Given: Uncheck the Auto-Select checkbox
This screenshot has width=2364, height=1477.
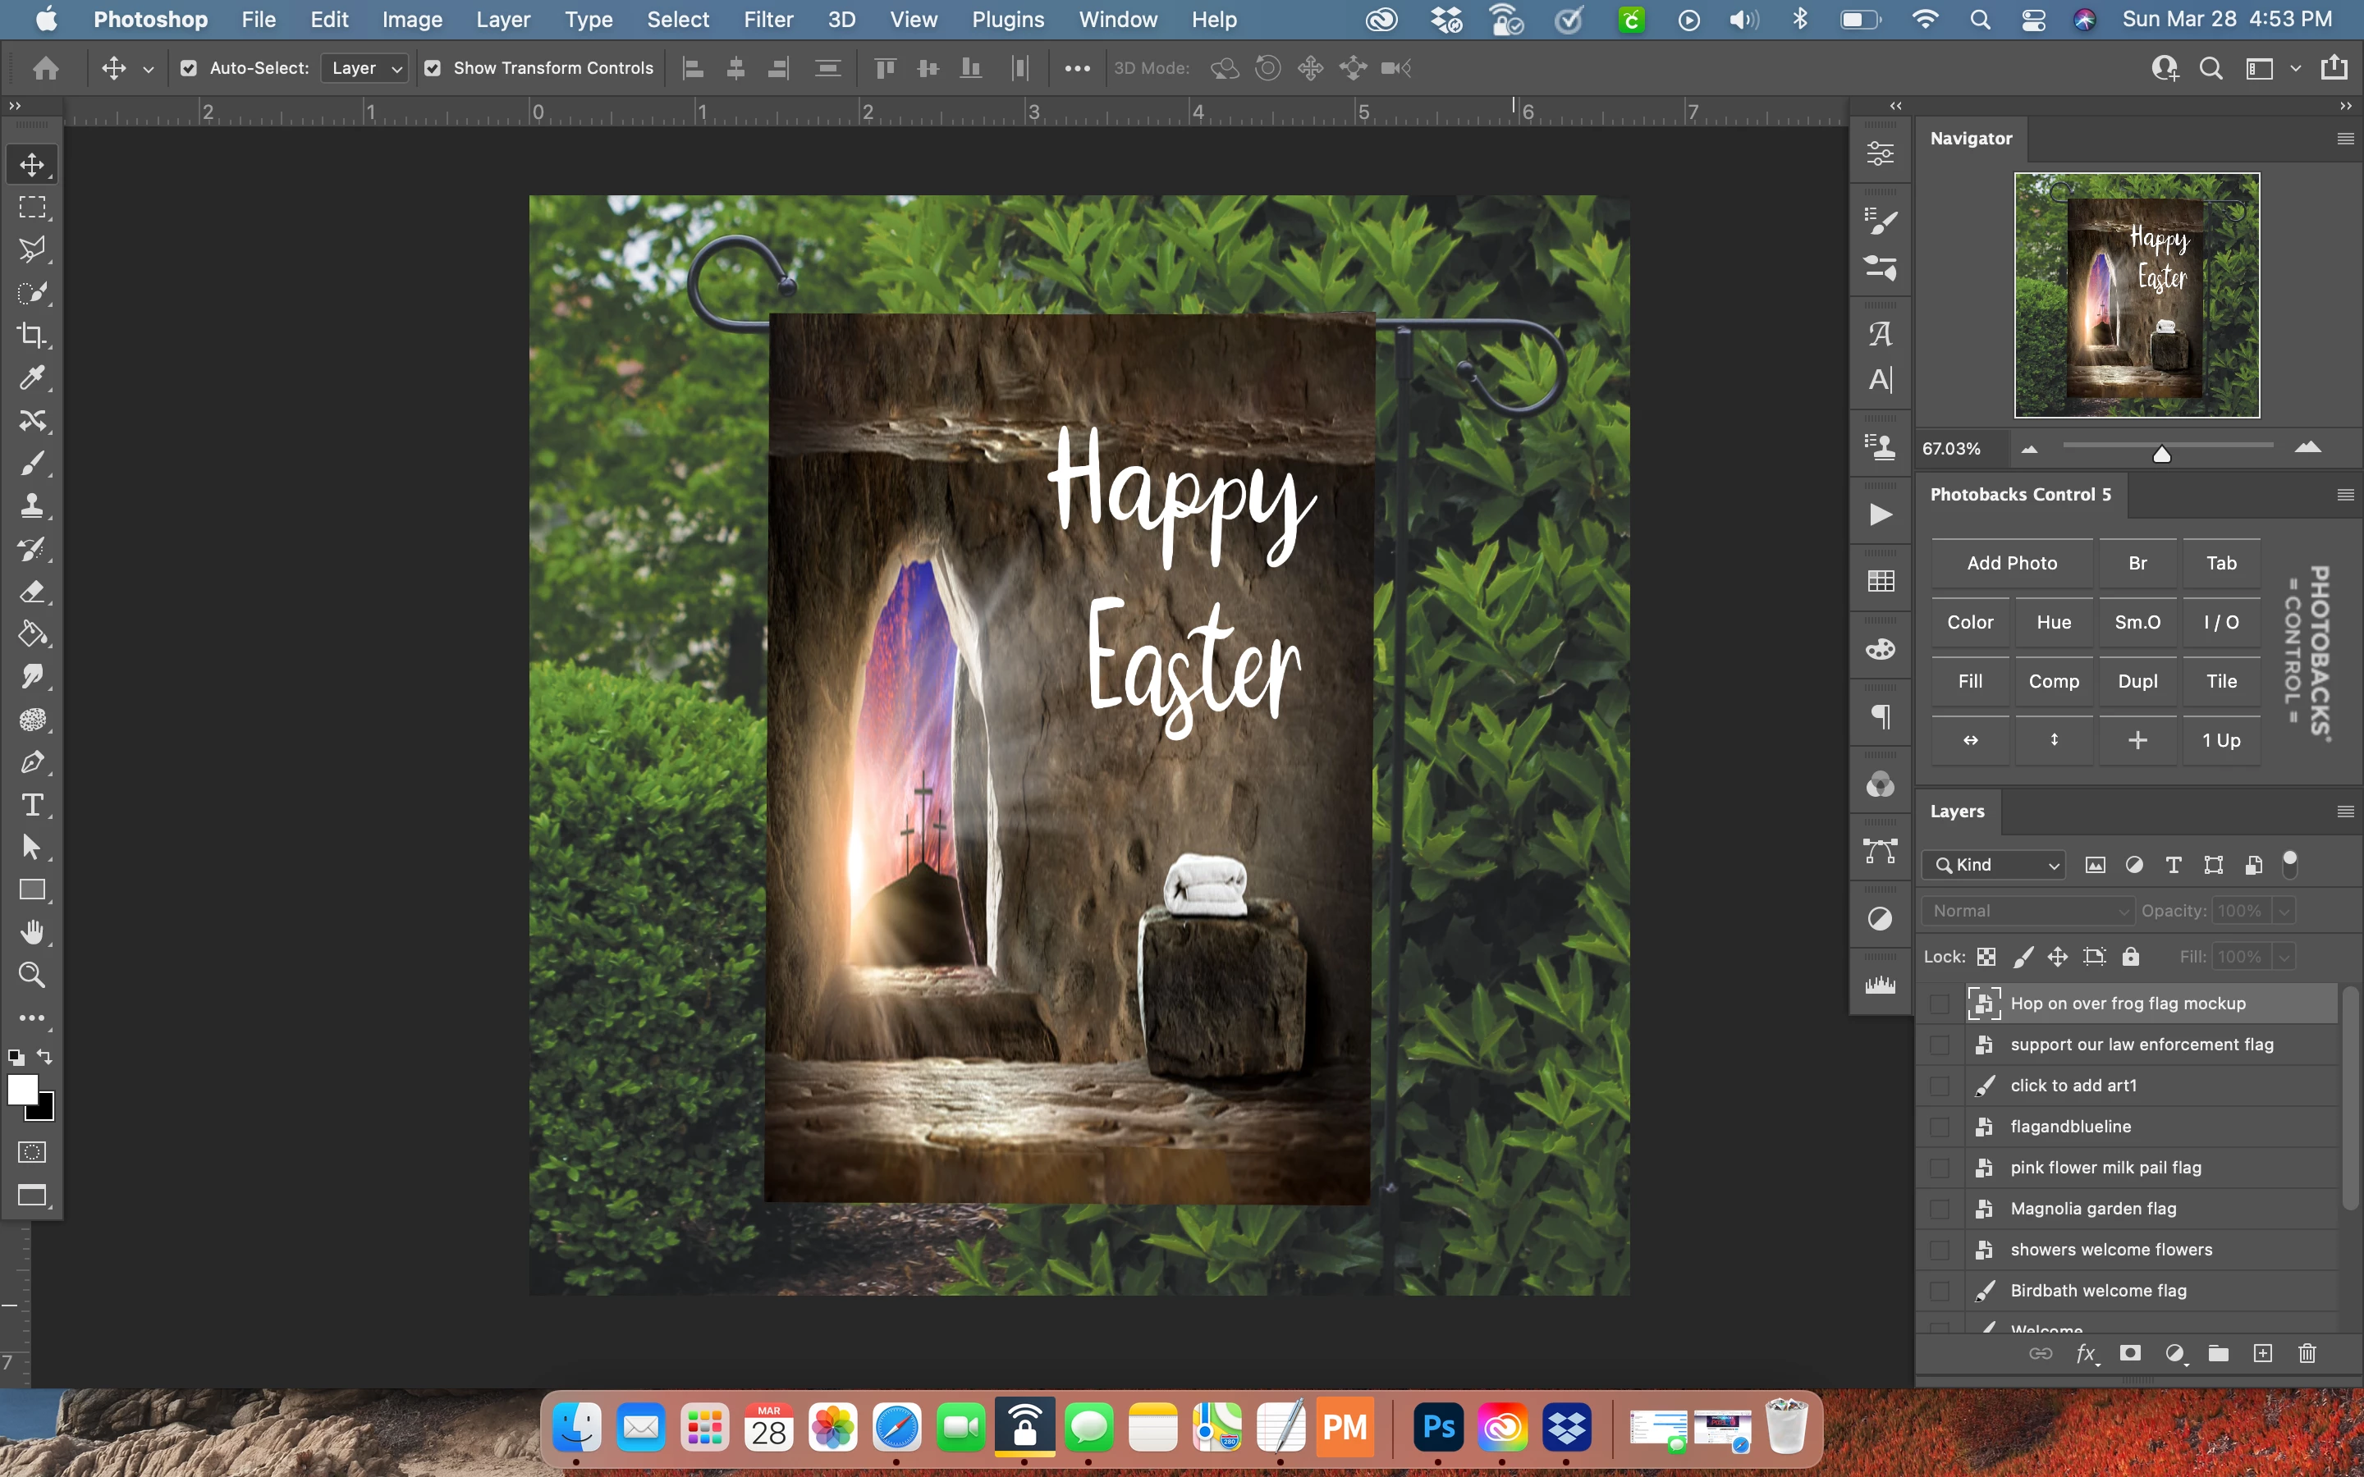Looking at the screenshot, I should (x=189, y=68).
